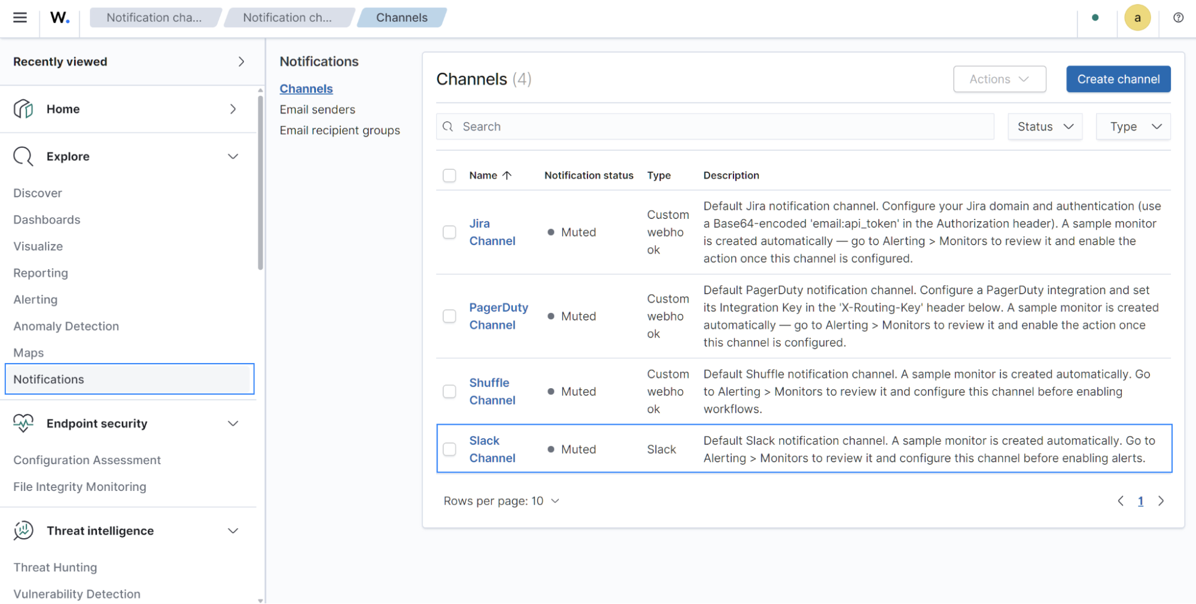Click the user avatar 'a'
This screenshot has width=1196, height=604.
pyautogui.click(x=1137, y=17)
